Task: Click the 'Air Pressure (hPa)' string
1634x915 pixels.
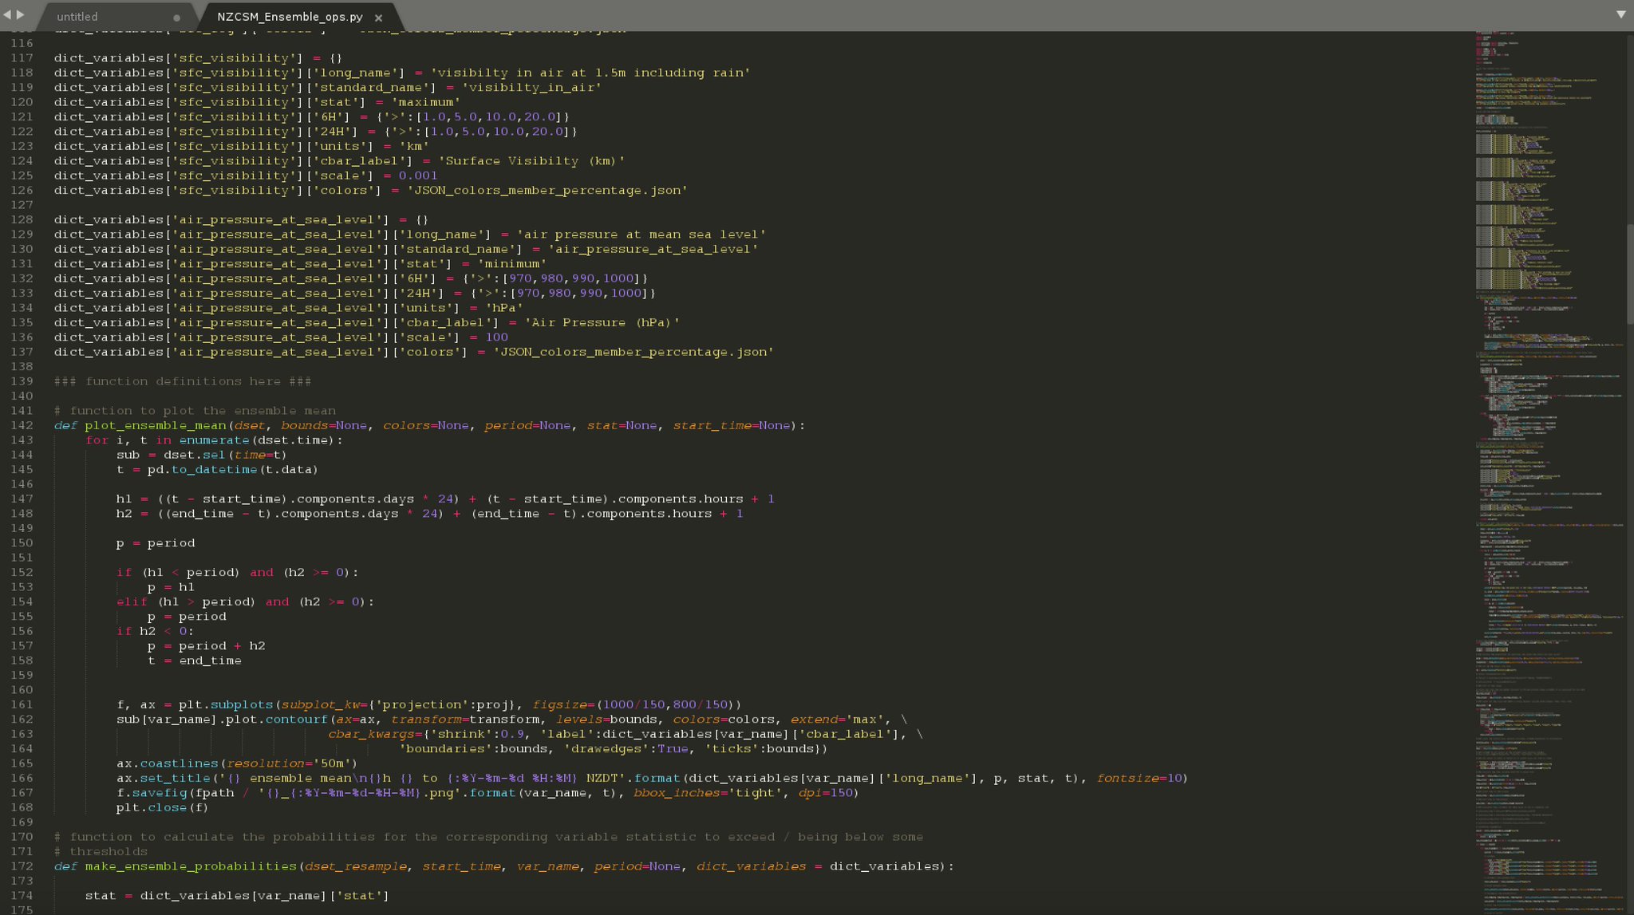Action: click(x=602, y=322)
